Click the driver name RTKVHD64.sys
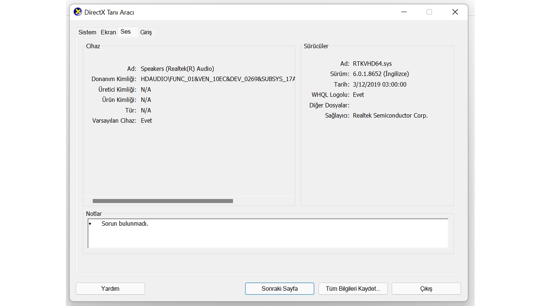This screenshot has width=545, height=306. tap(372, 64)
